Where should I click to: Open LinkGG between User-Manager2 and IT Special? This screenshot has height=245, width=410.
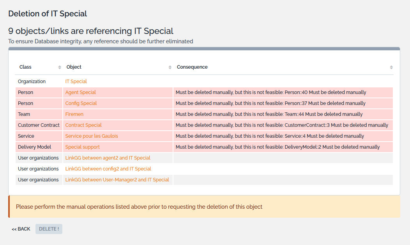click(117, 179)
